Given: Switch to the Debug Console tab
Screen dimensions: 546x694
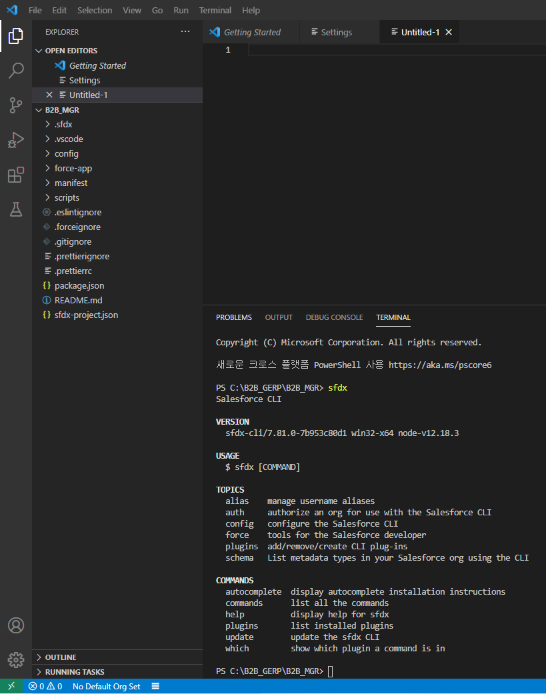Looking at the screenshot, I should (334, 317).
